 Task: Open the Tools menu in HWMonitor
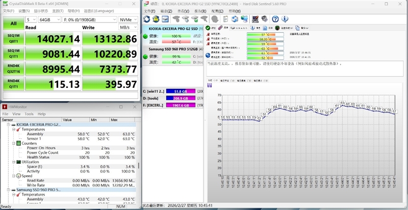(29, 114)
